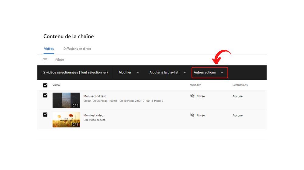Open the filter icon next to Filtrer
This screenshot has width=304, height=170.
point(45,60)
